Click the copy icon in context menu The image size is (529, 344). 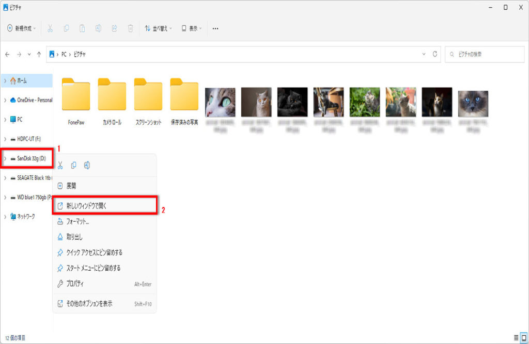coord(73,165)
